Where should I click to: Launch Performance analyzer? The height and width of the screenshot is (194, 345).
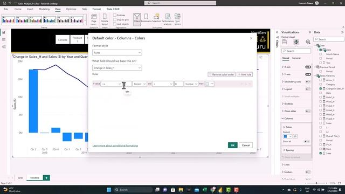click(168, 19)
